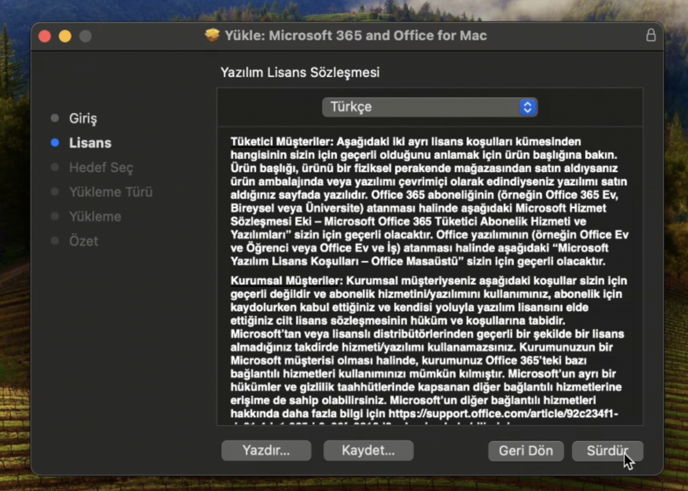Screen dimensions: 688x491
Task: Close the installer with the red button
Action: pos(44,36)
